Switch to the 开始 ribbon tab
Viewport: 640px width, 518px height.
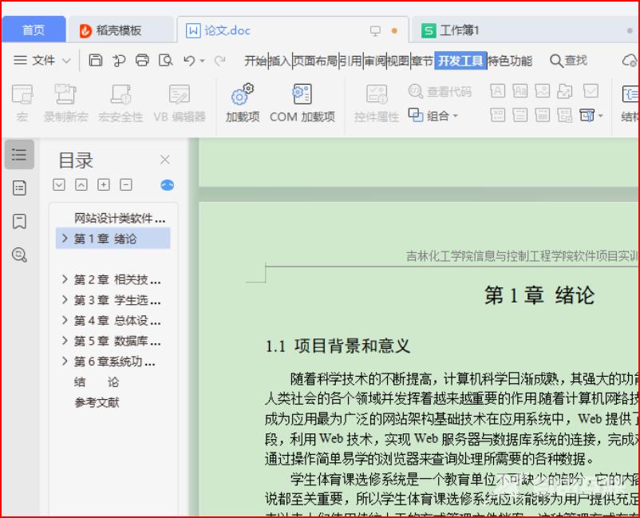(255, 61)
